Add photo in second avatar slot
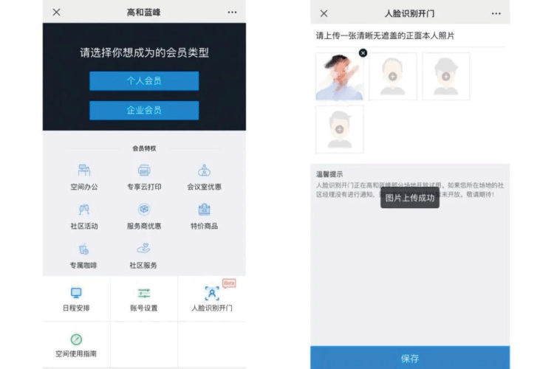The width and height of the screenshot is (554, 369). click(x=392, y=76)
